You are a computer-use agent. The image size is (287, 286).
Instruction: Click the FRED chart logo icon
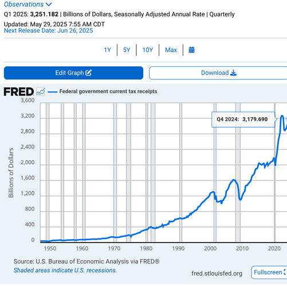coord(41,92)
